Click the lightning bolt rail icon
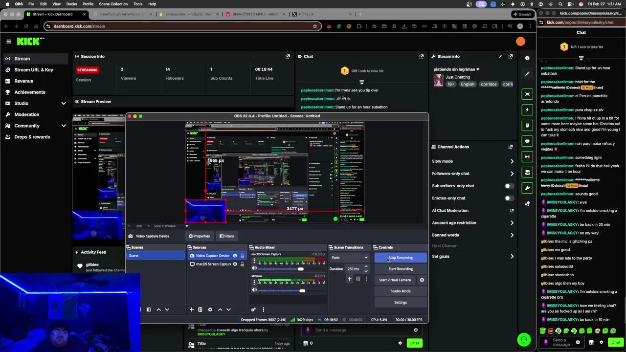This screenshot has height=352, width=626. click(527, 110)
